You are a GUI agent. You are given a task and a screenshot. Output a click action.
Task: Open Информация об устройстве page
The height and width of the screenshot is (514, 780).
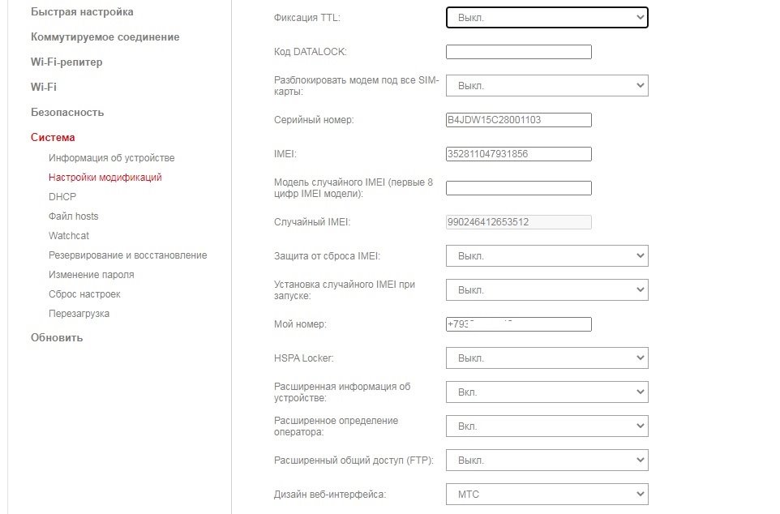(111, 158)
